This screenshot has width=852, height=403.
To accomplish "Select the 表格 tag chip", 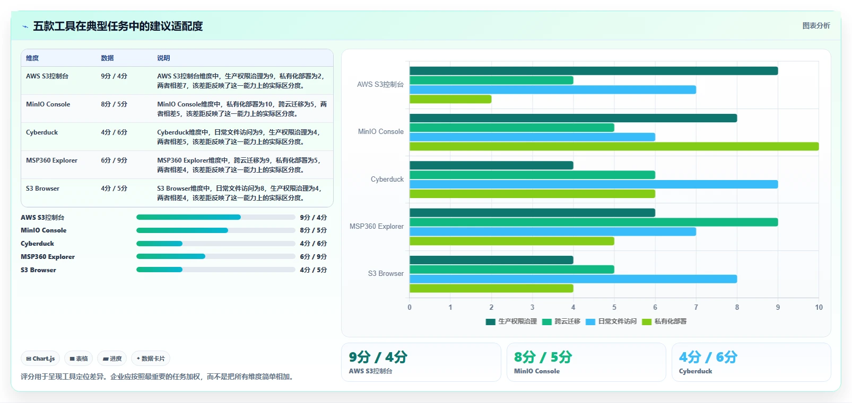I will pos(79,359).
